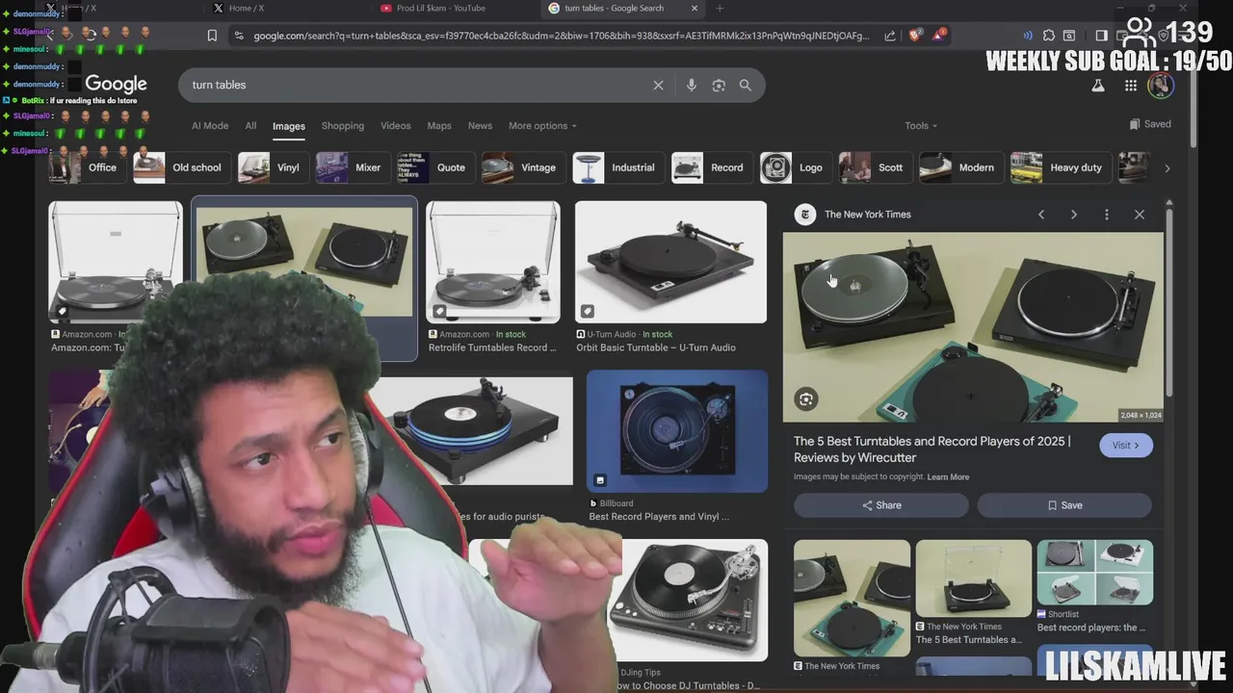The width and height of the screenshot is (1233, 693).
Task: Switch to the Shopping tab
Action: click(x=343, y=126)
